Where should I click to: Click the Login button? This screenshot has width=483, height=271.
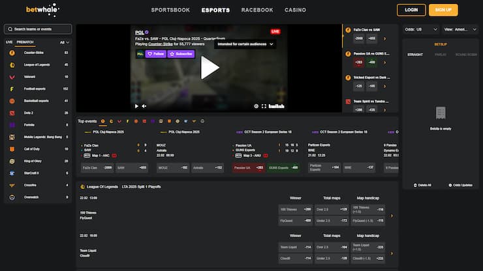pos(411,10)
